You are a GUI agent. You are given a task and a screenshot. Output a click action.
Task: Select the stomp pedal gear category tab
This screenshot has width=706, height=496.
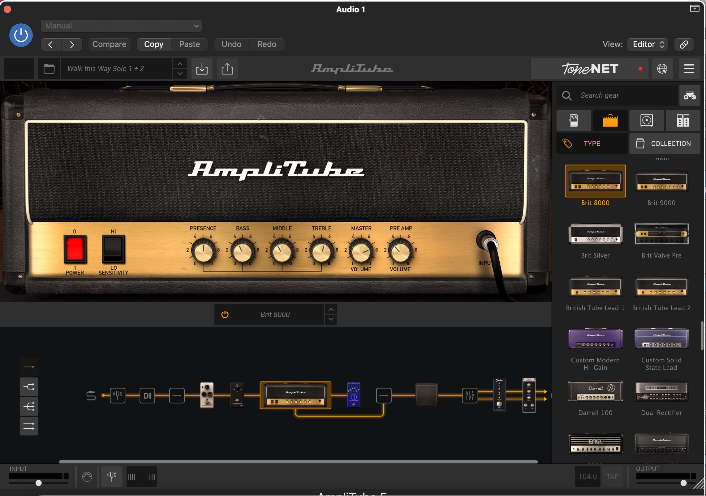click(x=574, y=121)
